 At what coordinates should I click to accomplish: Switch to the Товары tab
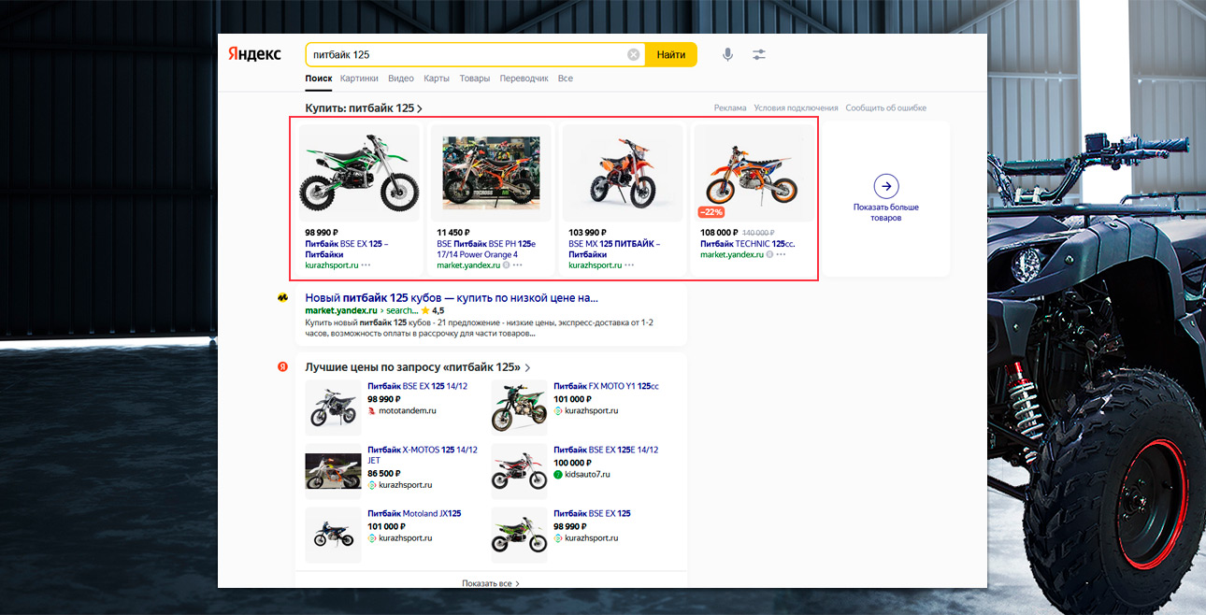[x=474, y=79]
